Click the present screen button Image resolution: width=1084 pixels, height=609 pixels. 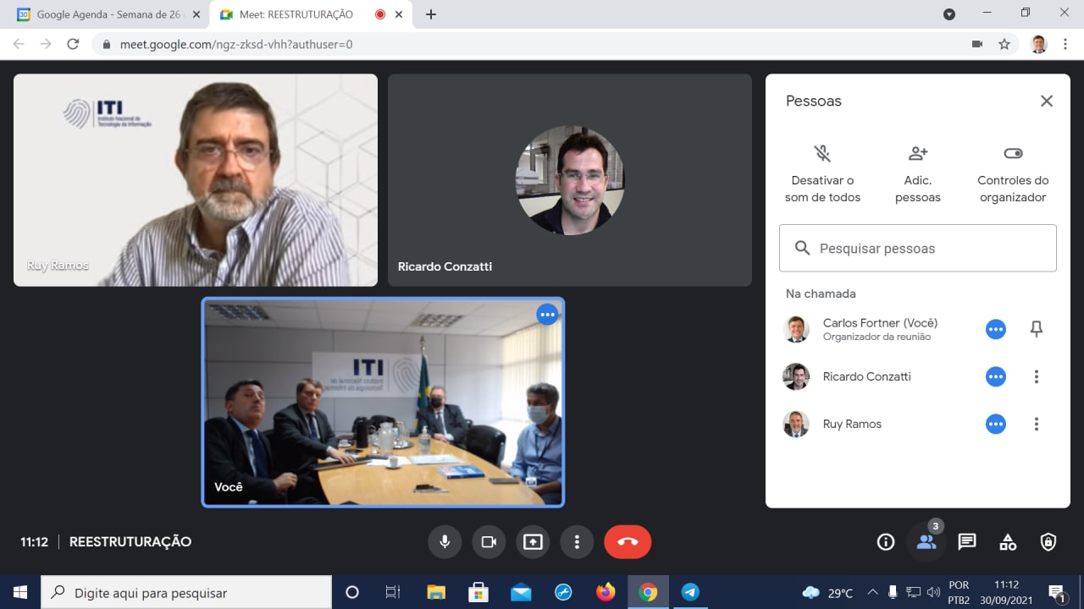tap(533, 542)
